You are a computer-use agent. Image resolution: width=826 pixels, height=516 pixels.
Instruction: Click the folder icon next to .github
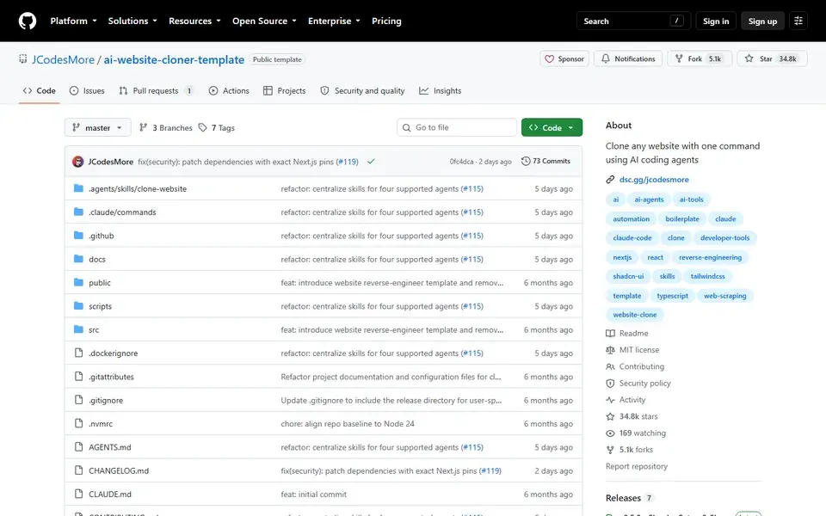[78, 236]
